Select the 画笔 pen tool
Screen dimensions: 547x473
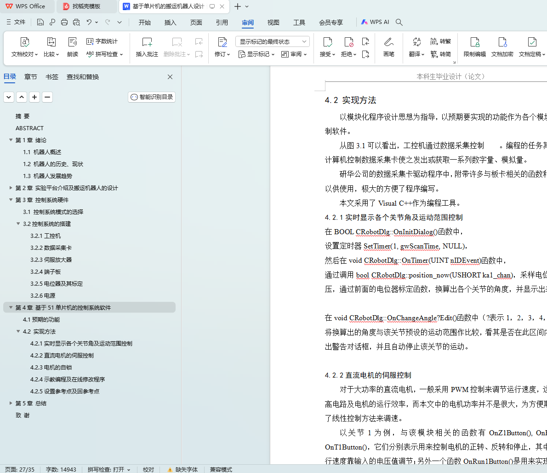(x=388, y=47)
